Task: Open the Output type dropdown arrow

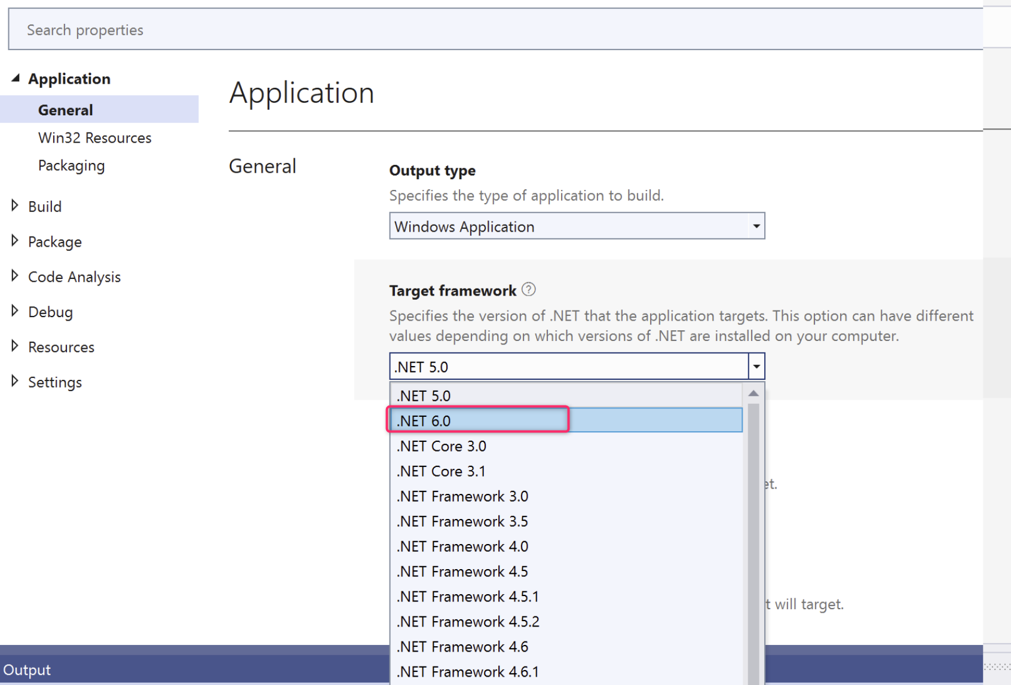Action: 756,226
